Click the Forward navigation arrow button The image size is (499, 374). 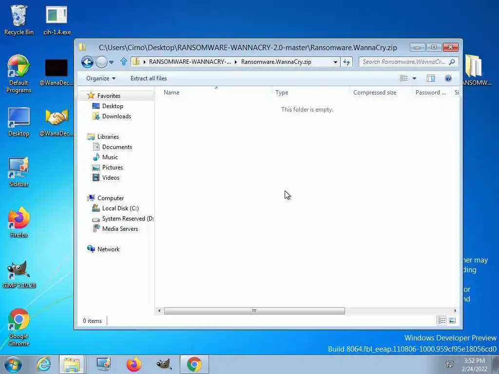point(101,62)
